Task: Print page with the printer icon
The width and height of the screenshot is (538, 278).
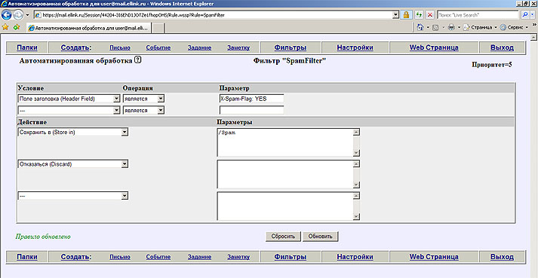Action: click(451, 27)
